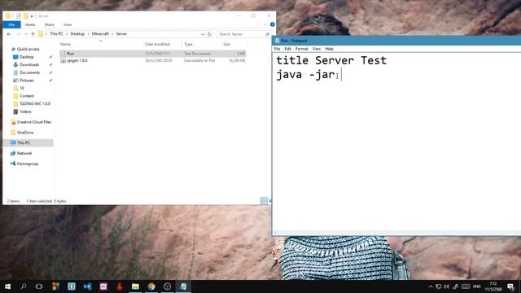Open touch keyboard tray icon

466,286
